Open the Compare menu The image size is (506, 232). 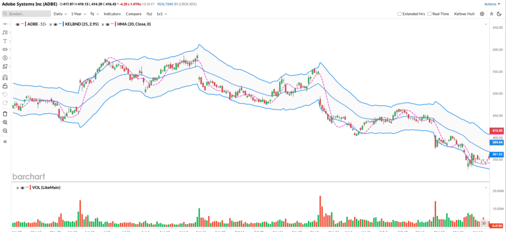click(x=133, y=14)
